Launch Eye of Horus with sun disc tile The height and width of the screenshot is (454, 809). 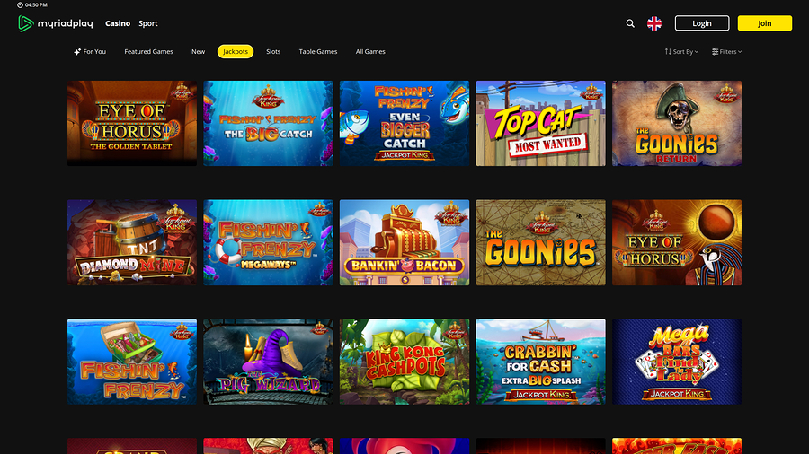click(677, 242)
